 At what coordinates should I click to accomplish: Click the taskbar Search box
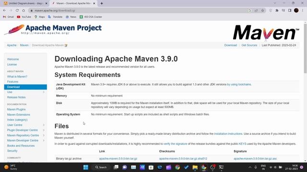click(x=101, y=167)
